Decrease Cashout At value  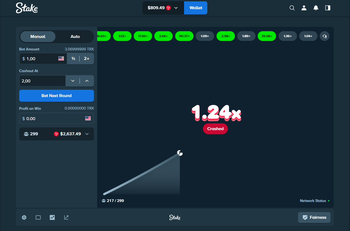click(x=73, y=81)
